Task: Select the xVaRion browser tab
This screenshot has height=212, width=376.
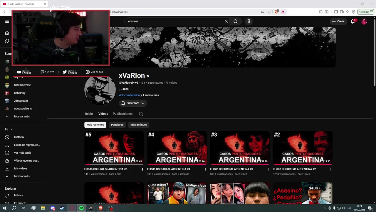Action: coord(25,4)
